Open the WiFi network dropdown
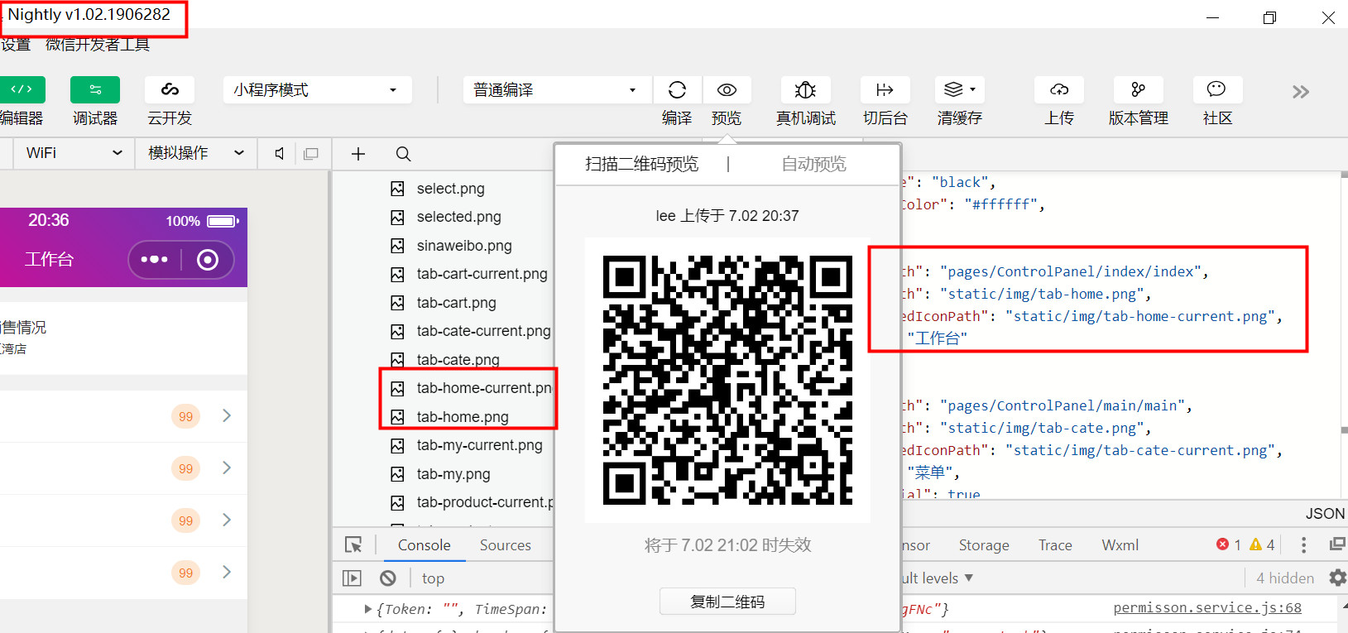This screenshot has height=633, width=1348. point(74,153)
